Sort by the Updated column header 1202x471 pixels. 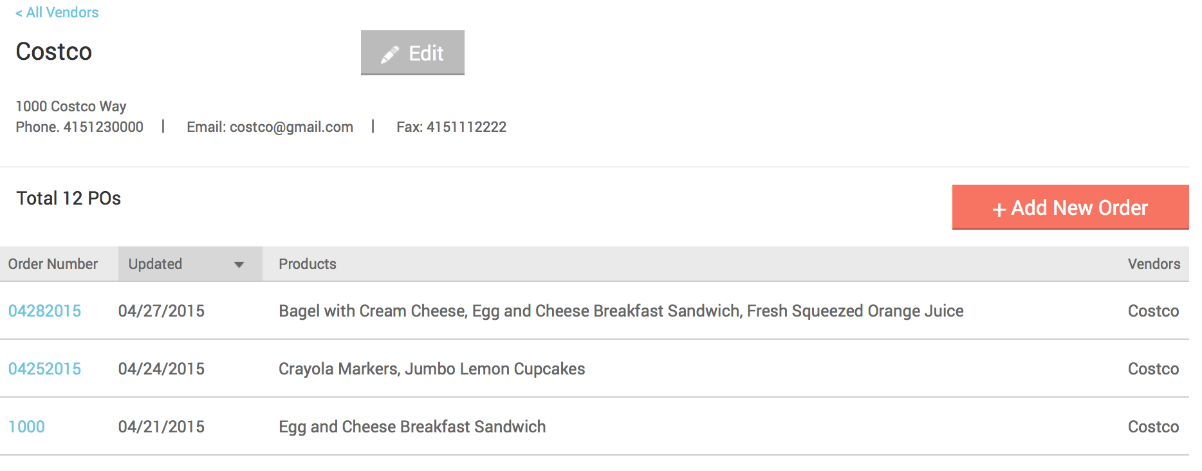(190, 264)
